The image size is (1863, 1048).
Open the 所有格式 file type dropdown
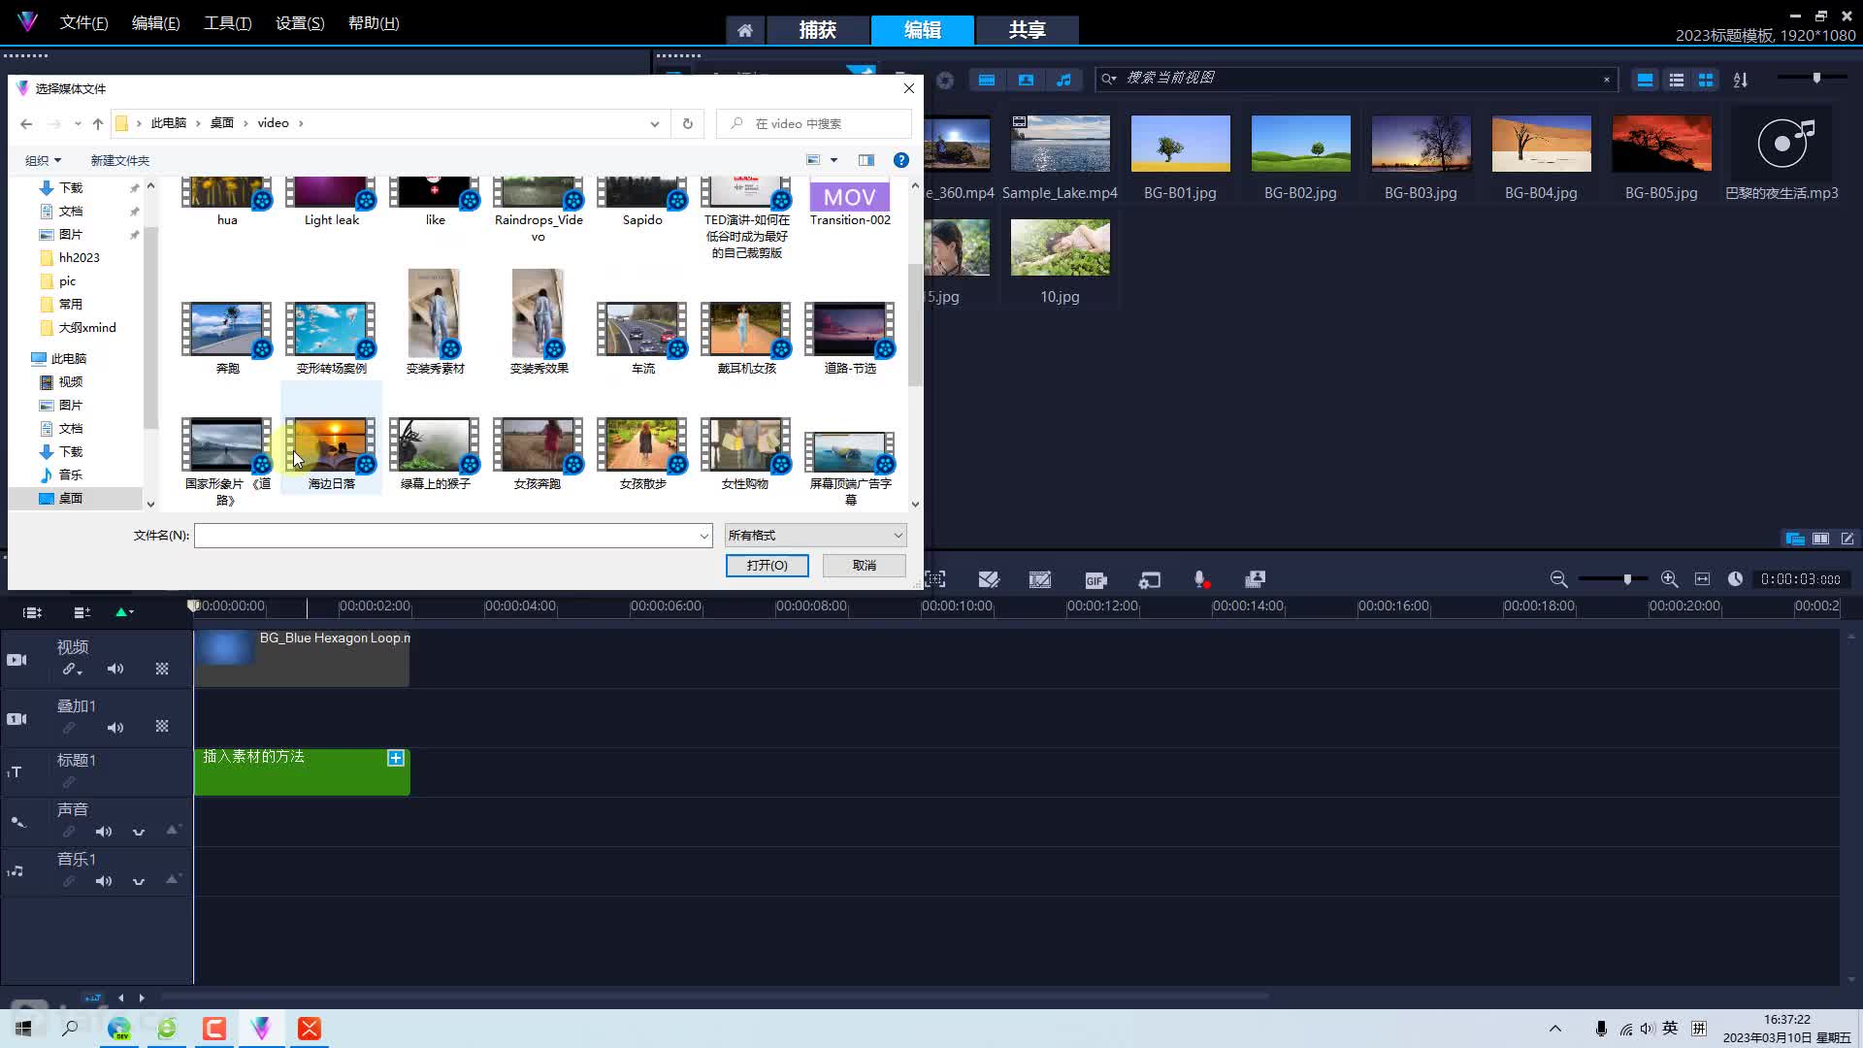click(815, 536)
